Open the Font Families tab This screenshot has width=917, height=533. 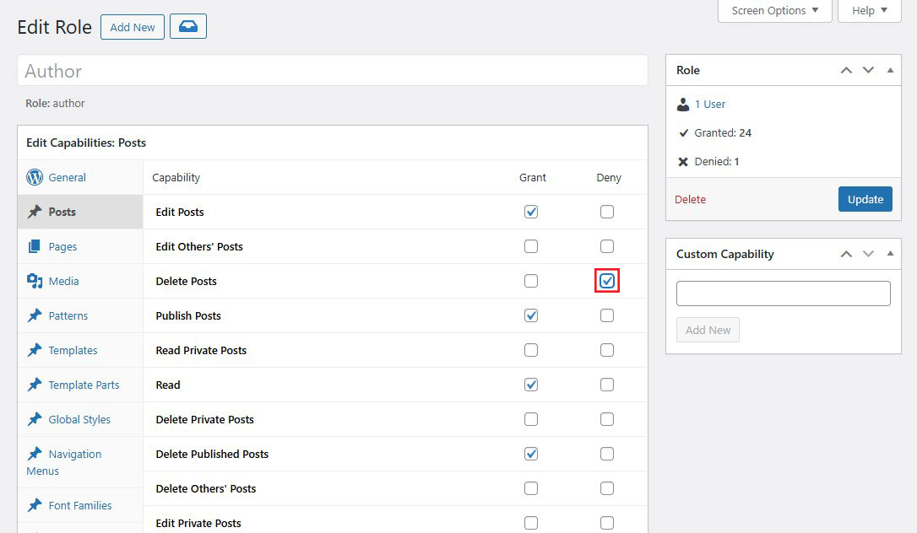pyautogui.click(x=80, y=505)
